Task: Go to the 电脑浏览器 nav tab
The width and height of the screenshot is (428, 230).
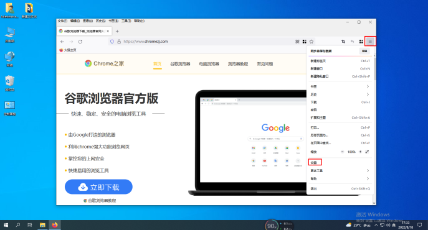Action: tap(209, 64)
